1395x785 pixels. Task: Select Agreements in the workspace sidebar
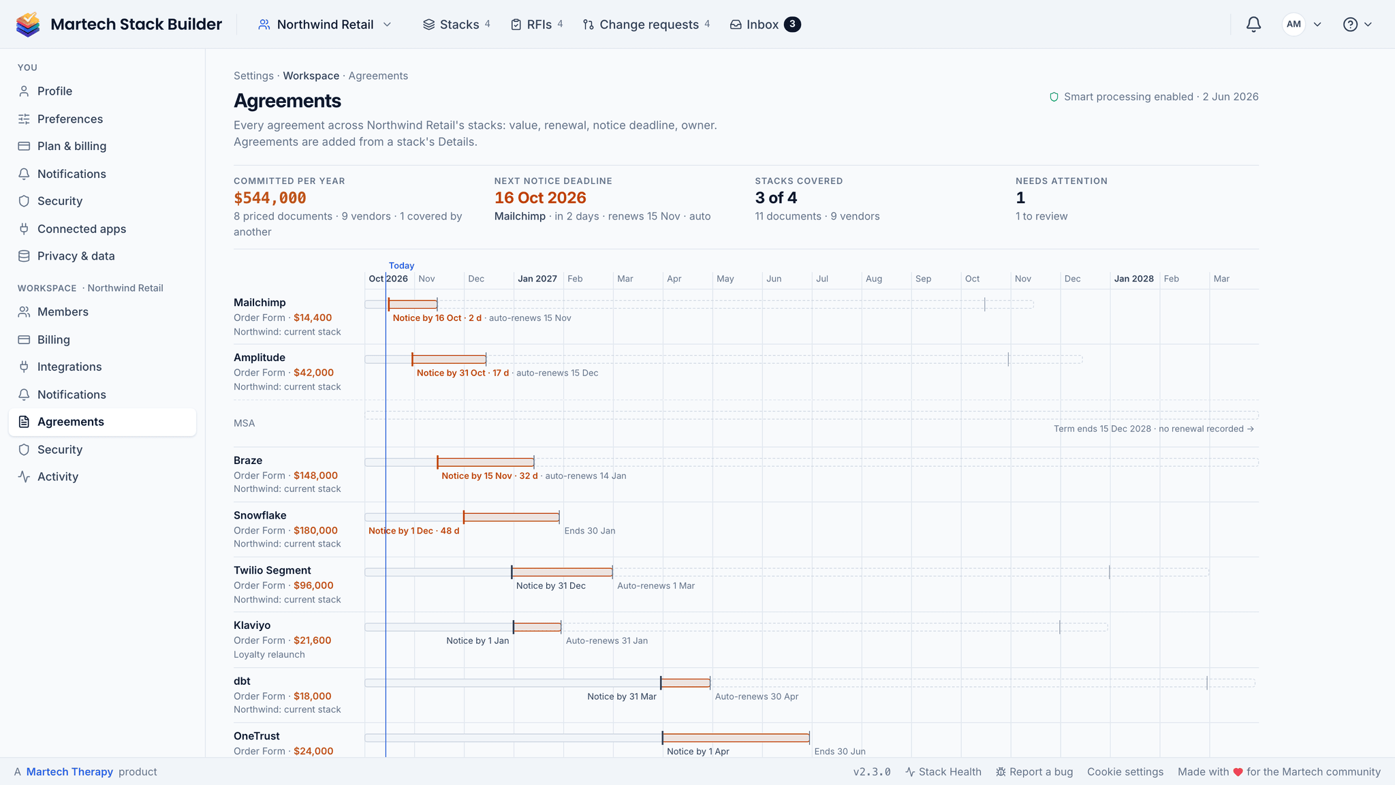click(102, 422)
